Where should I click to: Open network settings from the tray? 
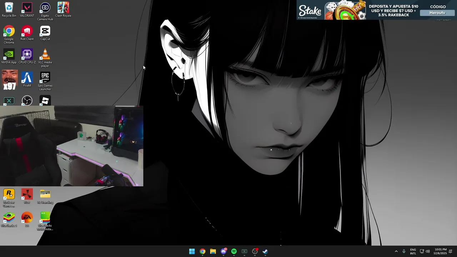click(x=422, y=251)
